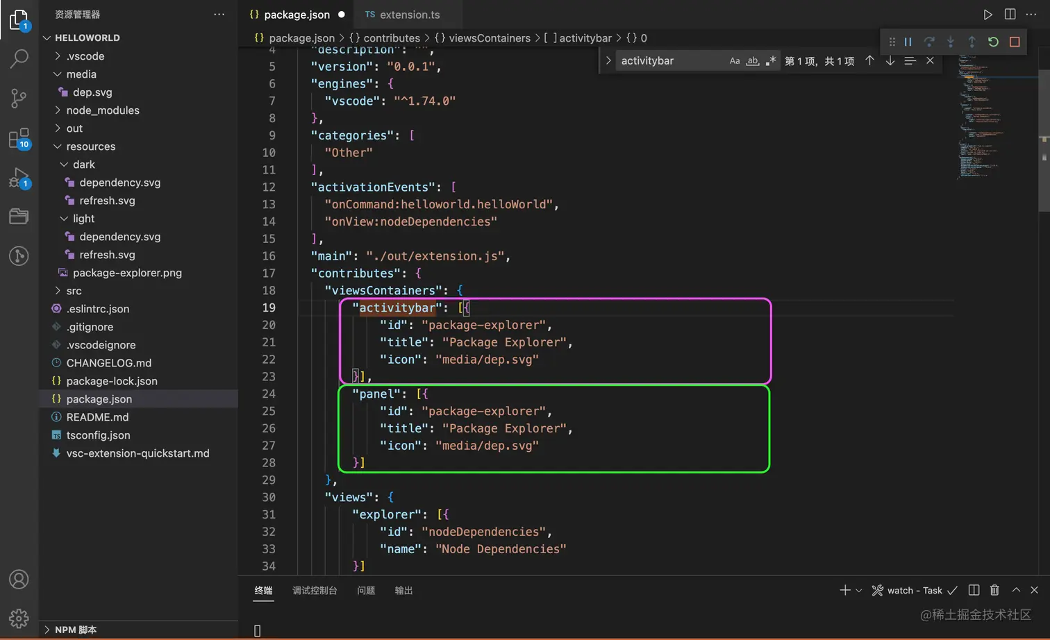1050x640 pixels.
Task: Kill the terminal with trash icon
Action: pos(994,591)
